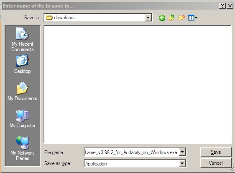
Task: Cancel the save dialog
Action: click(x=216, y=163)
